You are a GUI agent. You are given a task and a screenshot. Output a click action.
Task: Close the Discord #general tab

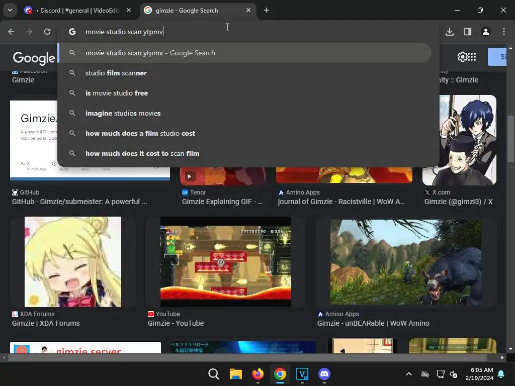[129, 10]
